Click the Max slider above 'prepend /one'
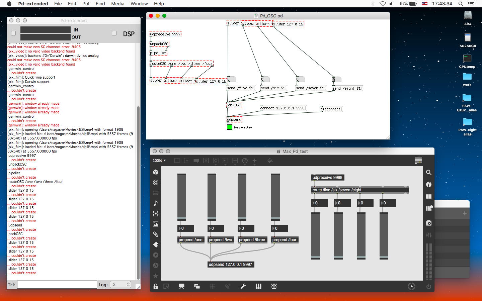 182,197
